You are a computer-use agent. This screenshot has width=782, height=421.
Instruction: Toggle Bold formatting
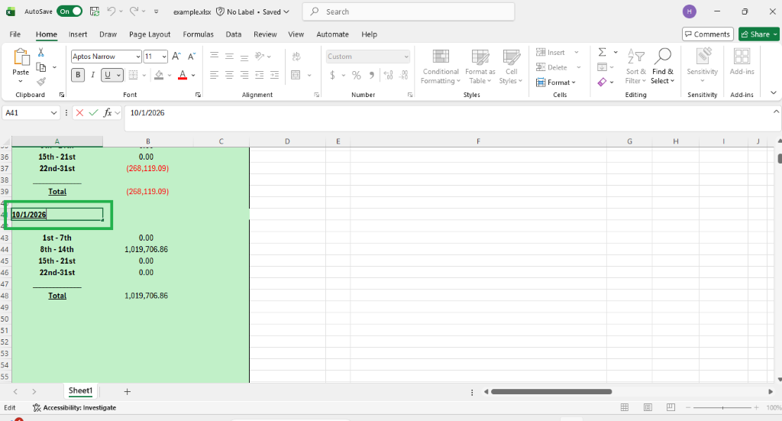coord(78,76)
